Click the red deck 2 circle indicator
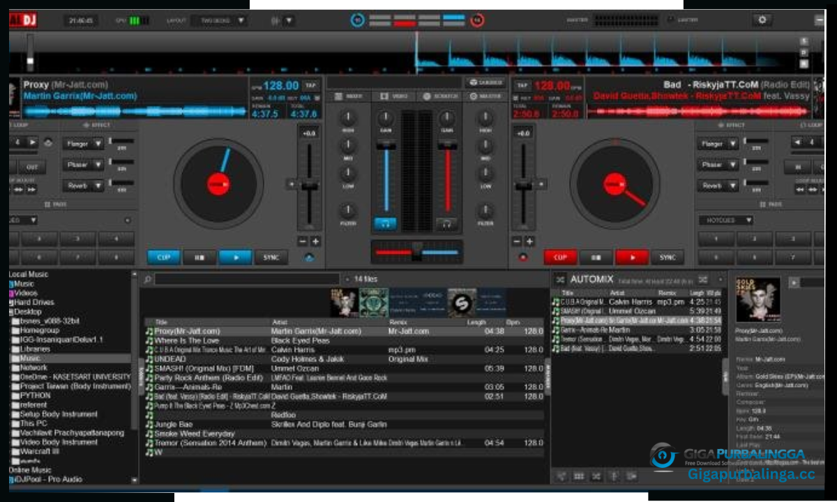The width and height of the screenshot is (837, 502). 477,20
